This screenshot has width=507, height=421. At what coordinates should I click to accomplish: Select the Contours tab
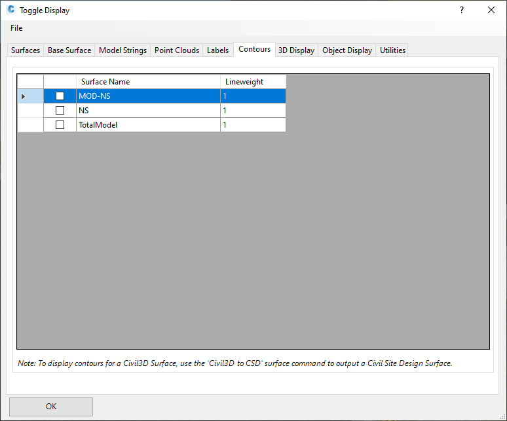pyautogui.click(x=254, y=49)
